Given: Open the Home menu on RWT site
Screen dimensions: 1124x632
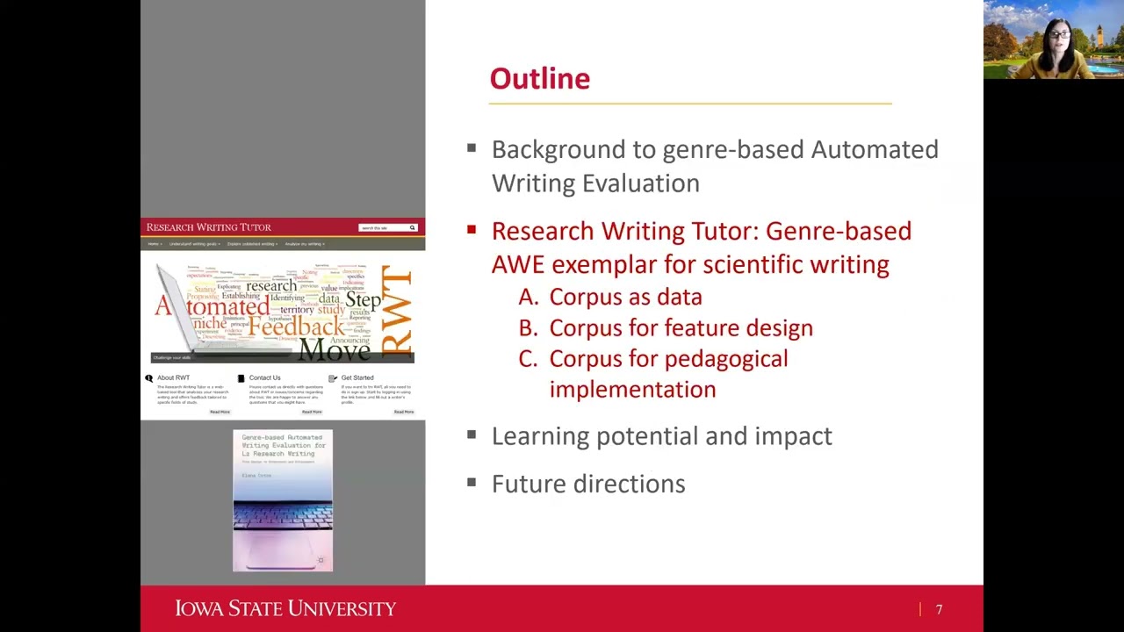Looking at the screenshot, I should click(154, 244).
